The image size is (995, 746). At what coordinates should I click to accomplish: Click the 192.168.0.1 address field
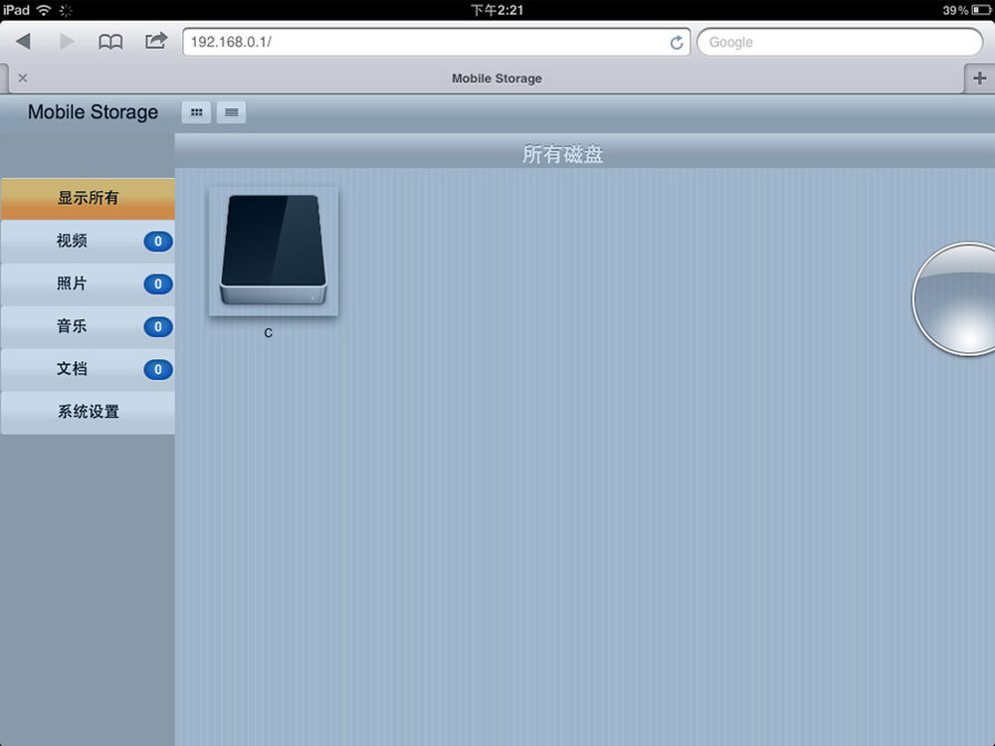point(436,42)
